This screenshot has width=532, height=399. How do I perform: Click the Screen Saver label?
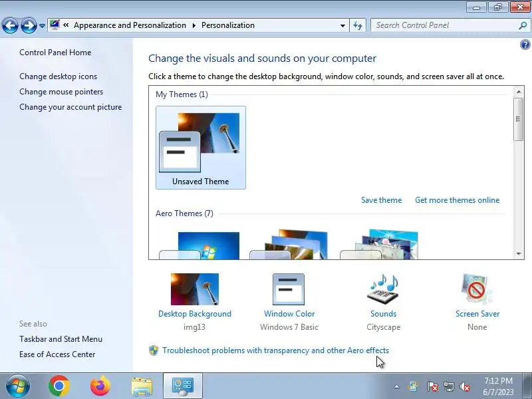pyautogui.click(x=477, y=314)
